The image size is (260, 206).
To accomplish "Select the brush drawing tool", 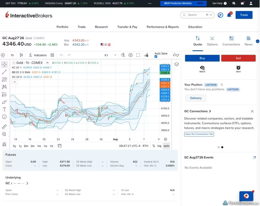I will click(x=4, y=102).
